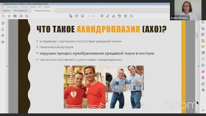Open the teal Compress PDF tool
206x116 pixels.
[203, 65]
